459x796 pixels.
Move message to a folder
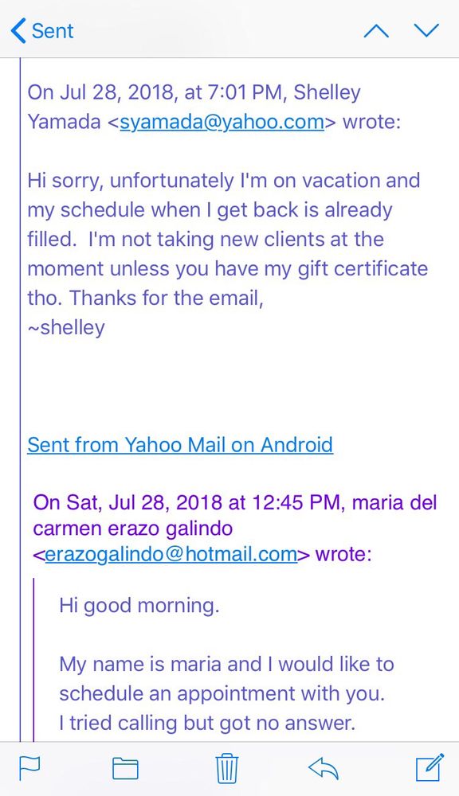click(125, 768)
